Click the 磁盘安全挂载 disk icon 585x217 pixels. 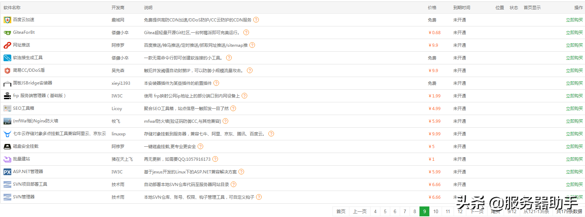point(7,147)
